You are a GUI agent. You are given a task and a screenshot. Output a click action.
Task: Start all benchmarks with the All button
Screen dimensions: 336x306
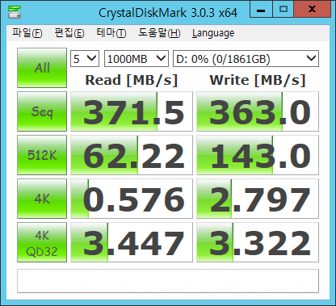(x=42, y=68)
